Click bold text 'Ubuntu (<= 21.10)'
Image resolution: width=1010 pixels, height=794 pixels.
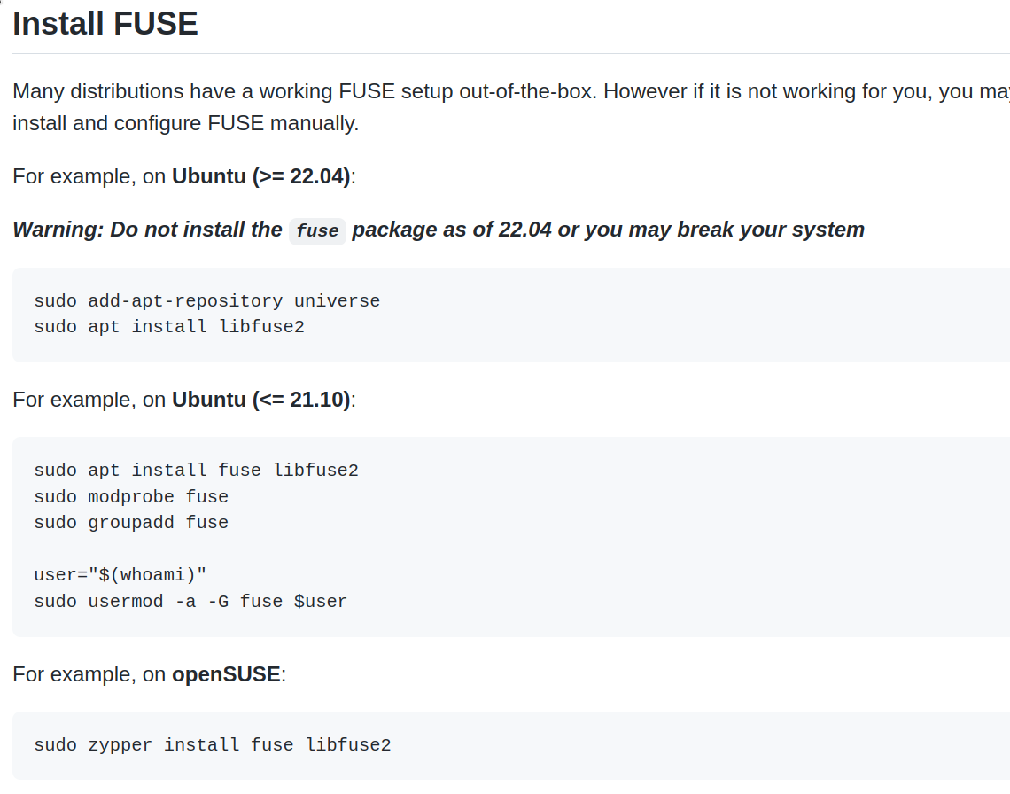[x=260, y=400]
